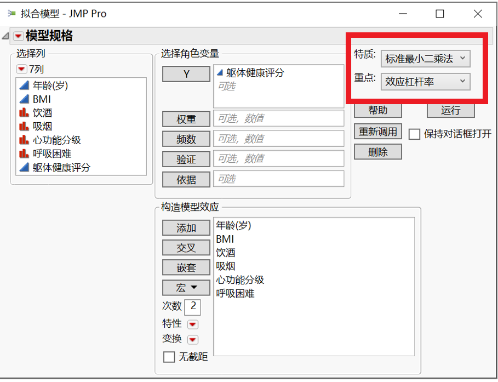The height and width of the screenshot is (382, 498).
Task: Click the JMP leaf icon in title bar
Action: 11,13
